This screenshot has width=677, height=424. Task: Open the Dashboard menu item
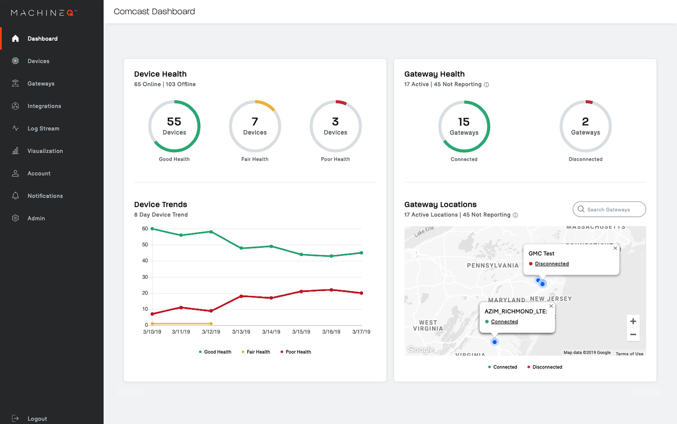click(42, 39)
